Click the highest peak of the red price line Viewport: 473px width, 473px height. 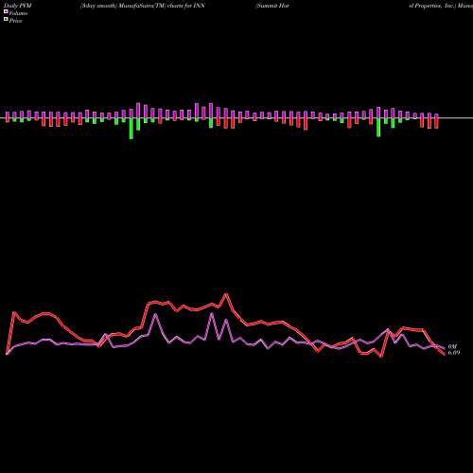[x=226, y=294]
